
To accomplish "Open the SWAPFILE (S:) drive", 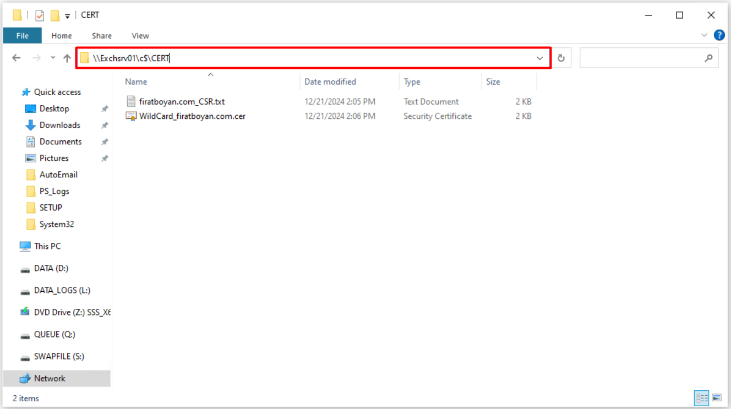I will point(59,356).
